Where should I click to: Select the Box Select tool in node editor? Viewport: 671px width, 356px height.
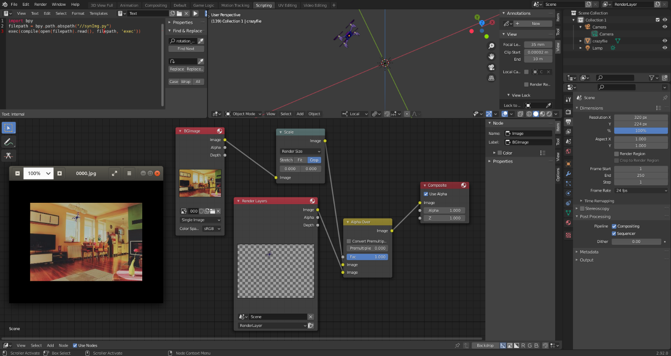coord(8,128)
